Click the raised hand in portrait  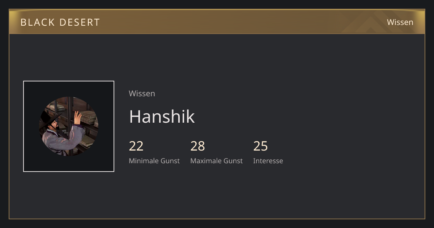tap(77, 118)
